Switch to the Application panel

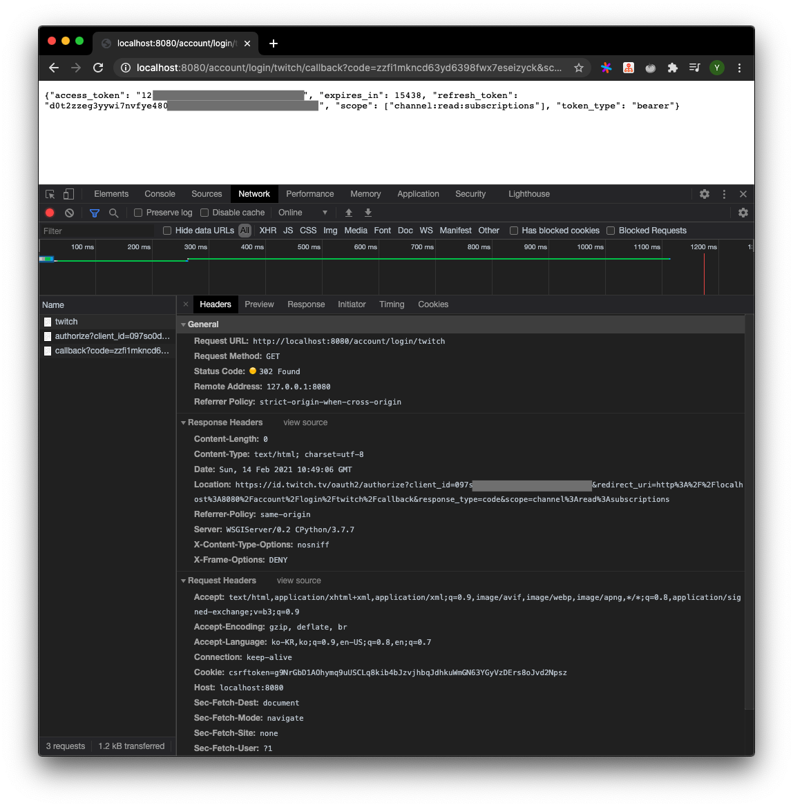click(418, 194)
